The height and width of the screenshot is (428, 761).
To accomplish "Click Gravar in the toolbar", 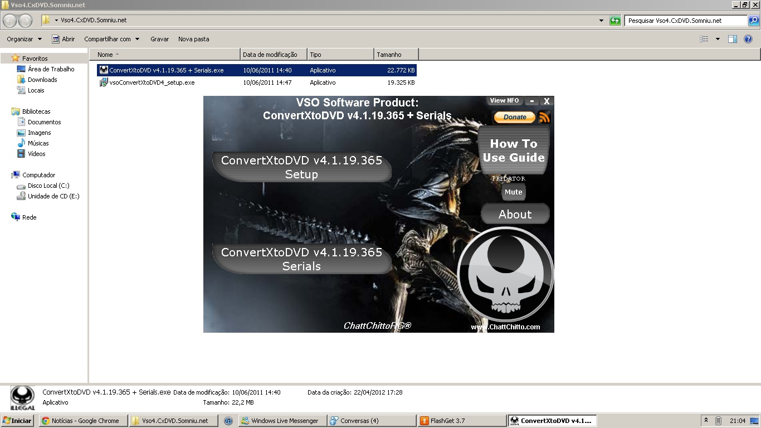I will click(159, 39).
